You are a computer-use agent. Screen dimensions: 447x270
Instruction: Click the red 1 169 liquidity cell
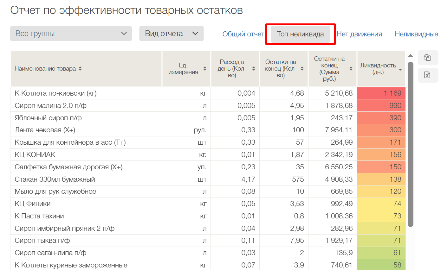(381, 93)
